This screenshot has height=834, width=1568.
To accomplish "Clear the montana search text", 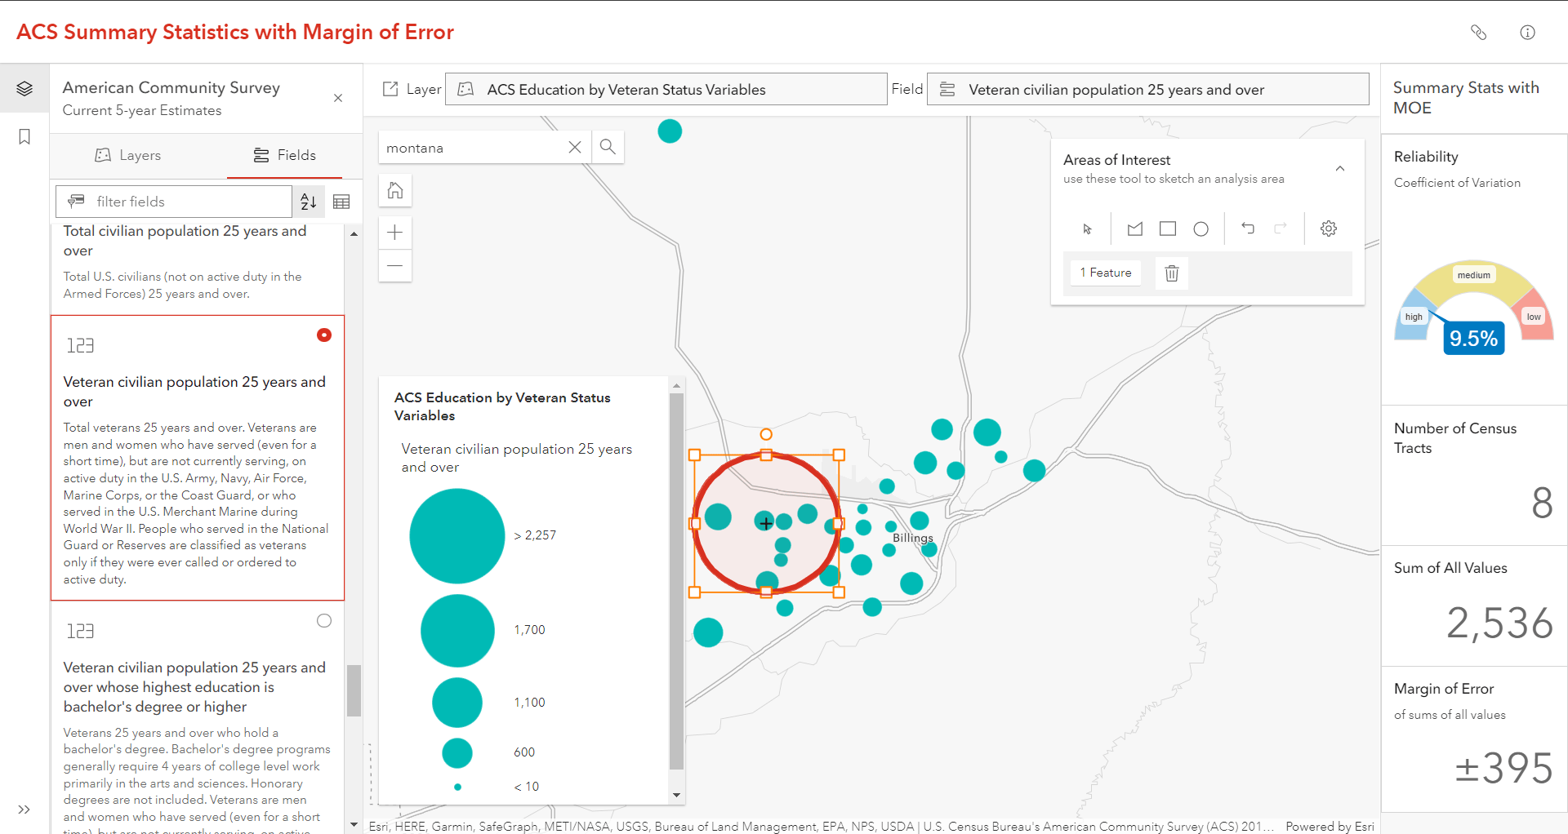I will click(575, 147).
